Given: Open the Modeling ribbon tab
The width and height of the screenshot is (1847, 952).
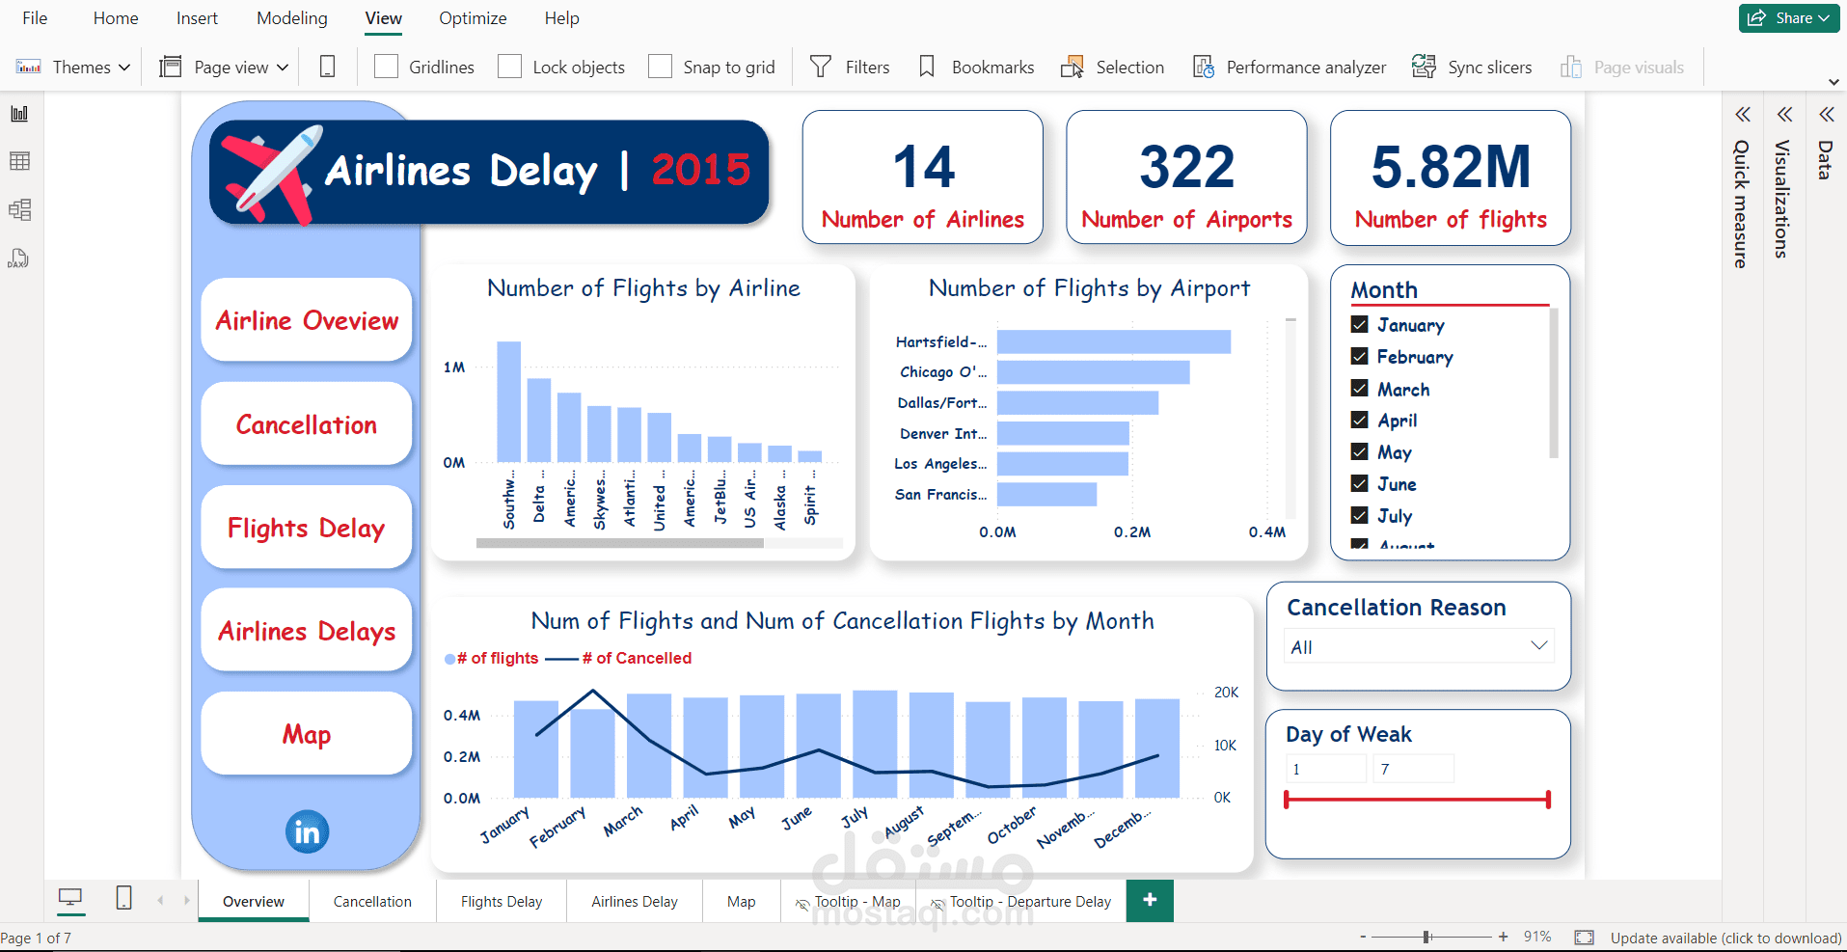Looking at the screenshot, I should pos(291,18).
